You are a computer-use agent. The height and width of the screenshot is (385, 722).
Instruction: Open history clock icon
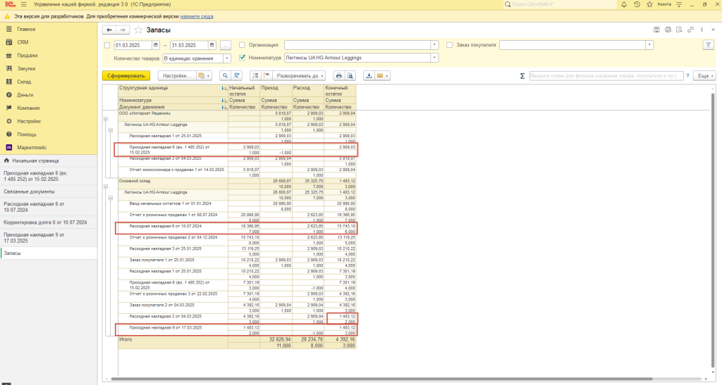pos(637,5)
